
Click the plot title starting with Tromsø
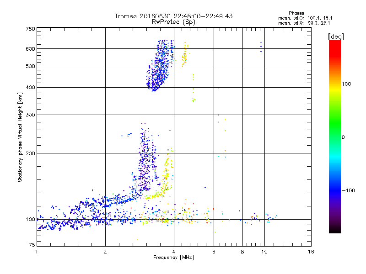173,16
